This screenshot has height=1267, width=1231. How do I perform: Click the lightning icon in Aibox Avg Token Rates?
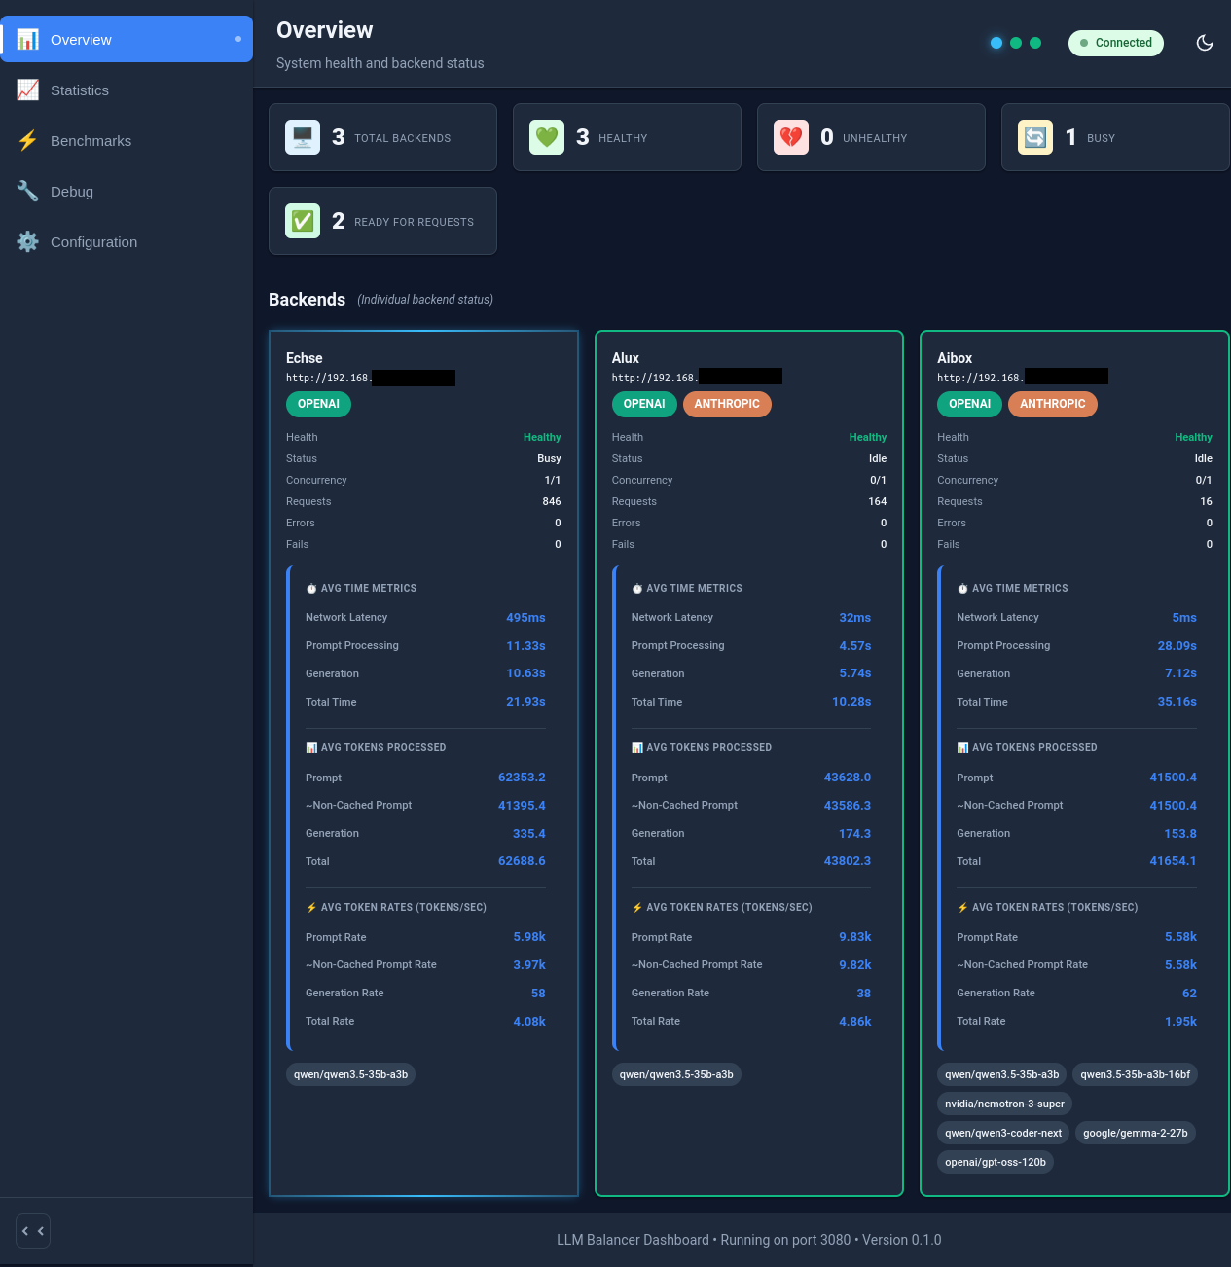[962, 908]
